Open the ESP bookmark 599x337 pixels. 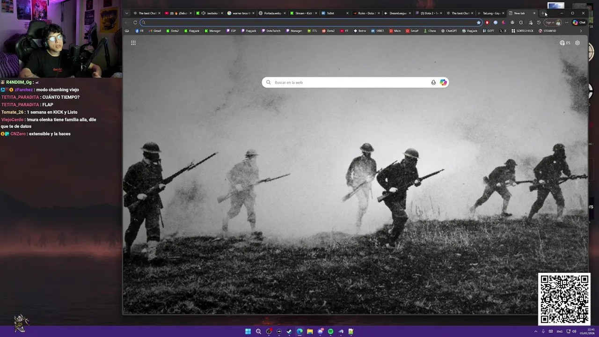click(231, 31)
